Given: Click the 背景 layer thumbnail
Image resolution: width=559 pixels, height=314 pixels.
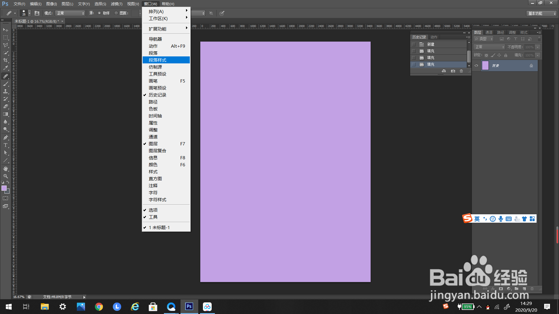Looking at the screenshot, I should (x=485, y=65).
